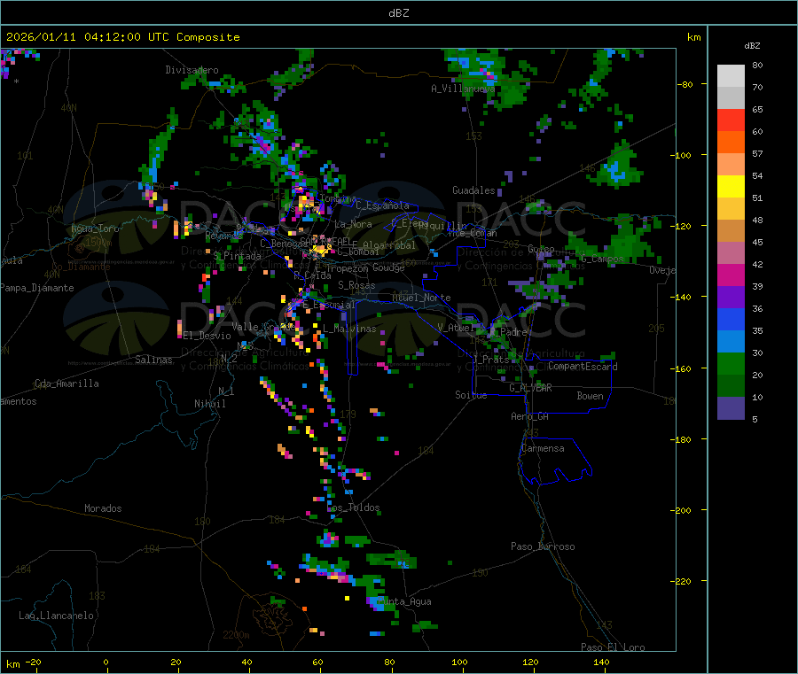This screenshot has height=674, width=798.
Task: Select the 'Los_Toldos' map label
Action: 353,507
